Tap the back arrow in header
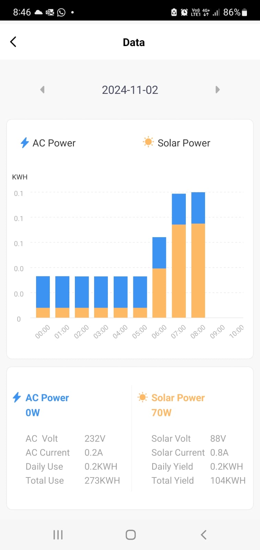260x550 pixels. [13, 42]
